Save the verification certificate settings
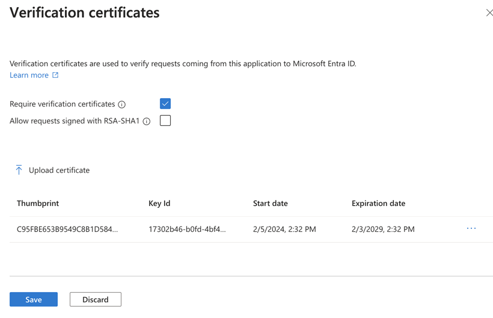This screenshot has width=493, height=318. click(x=34, y=299)
